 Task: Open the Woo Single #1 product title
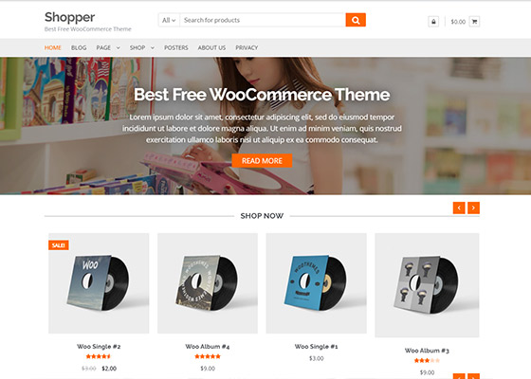tap(317, 347)
